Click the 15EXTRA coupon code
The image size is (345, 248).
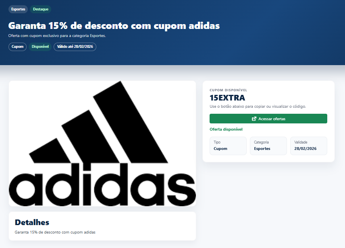[x=227, y=98]
